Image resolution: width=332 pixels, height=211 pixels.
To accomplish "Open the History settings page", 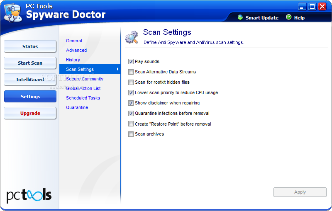I will pyautogui.click(x=73, y=60).
